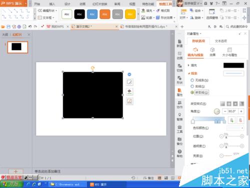The image size is (250, 188).
Task: Click the Save icon in quick access bar
Action: pos(8,27)
